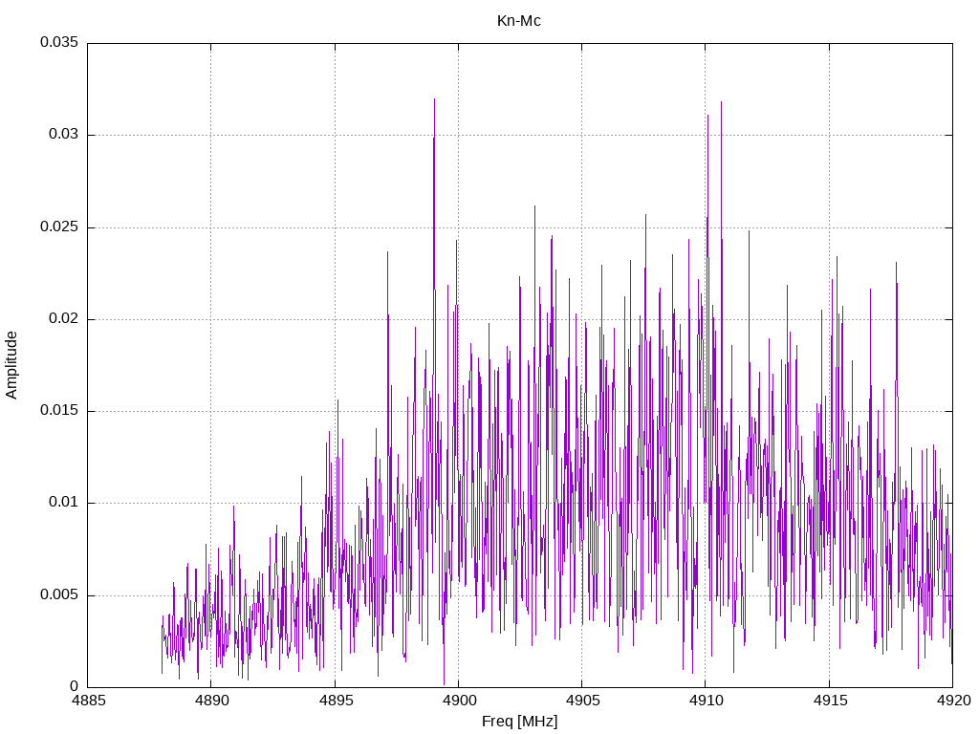Click the 4910 x-axis tick label

tap(707, 701)
